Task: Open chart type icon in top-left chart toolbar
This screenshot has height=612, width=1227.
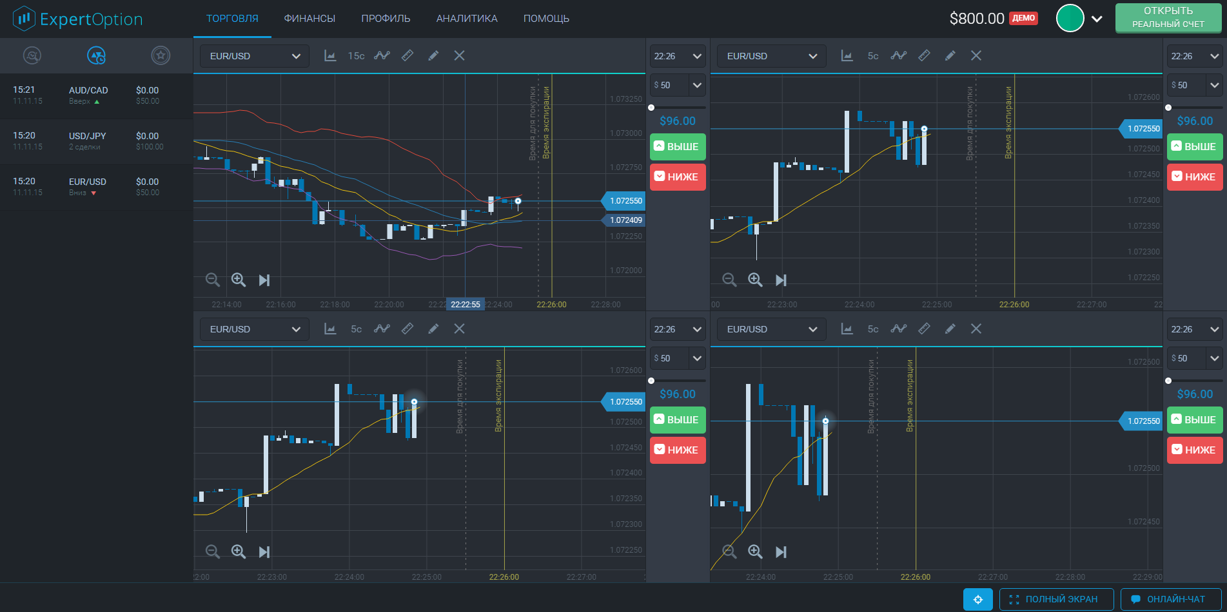Action: tap(330, 56)
